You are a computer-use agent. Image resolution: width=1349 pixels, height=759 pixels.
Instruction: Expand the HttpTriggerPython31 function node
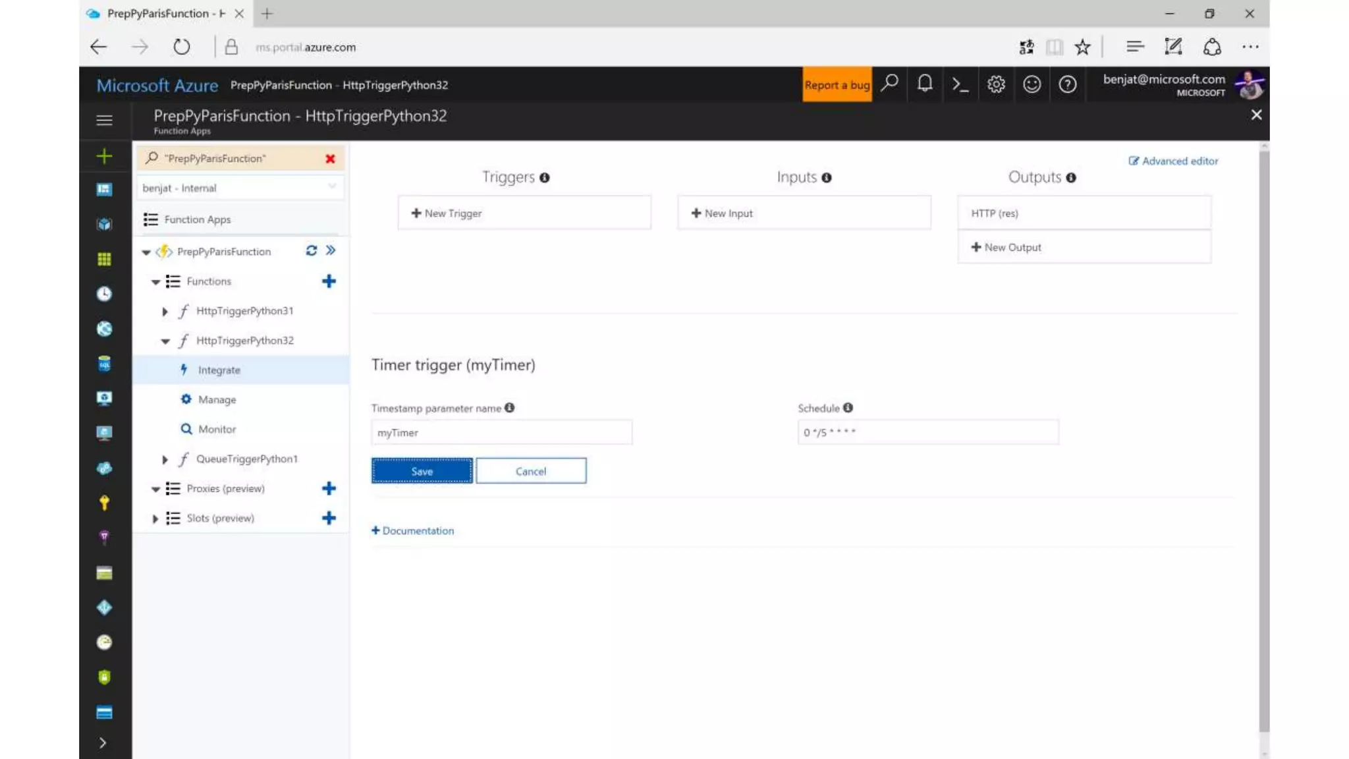[165, 311]
